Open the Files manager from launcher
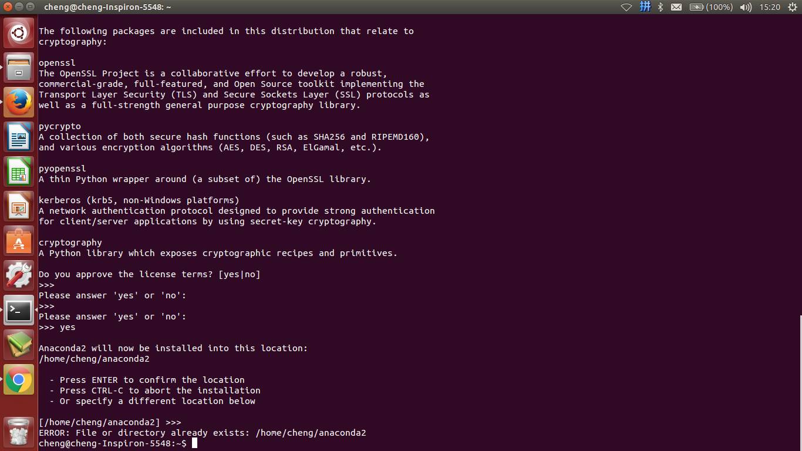The height and width of the screenshot is (451, 802). [x=19, y=68]
